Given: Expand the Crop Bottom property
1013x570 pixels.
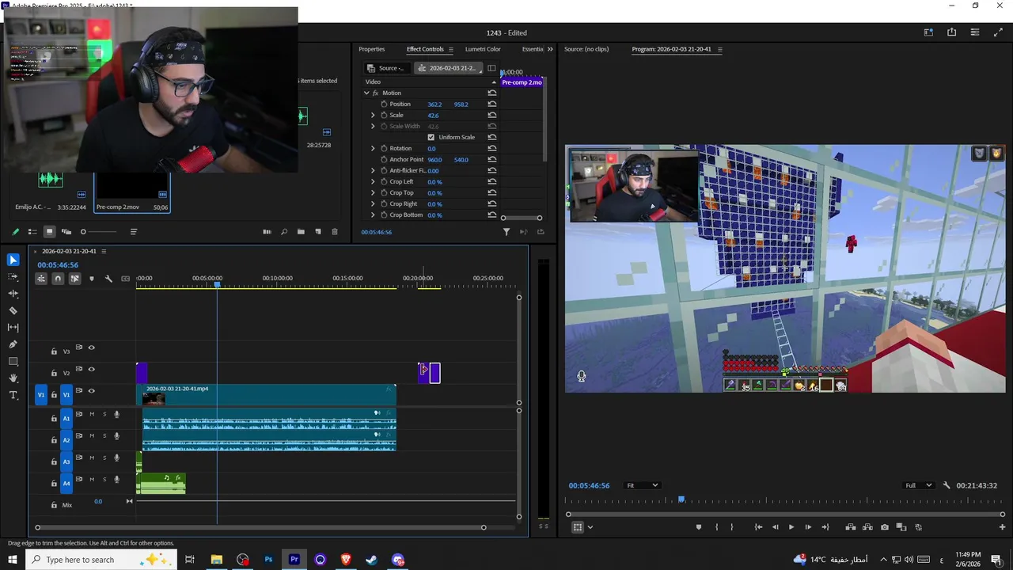Looking at the screenshot, I should [373, 215].
